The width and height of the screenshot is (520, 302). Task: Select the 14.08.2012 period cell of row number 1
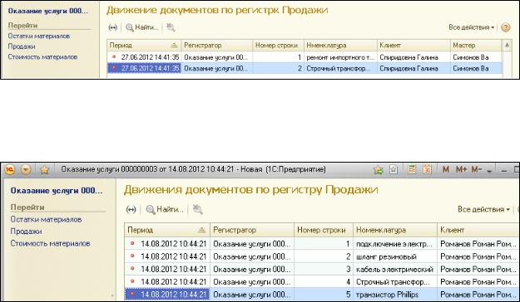[x=167, y=244]
